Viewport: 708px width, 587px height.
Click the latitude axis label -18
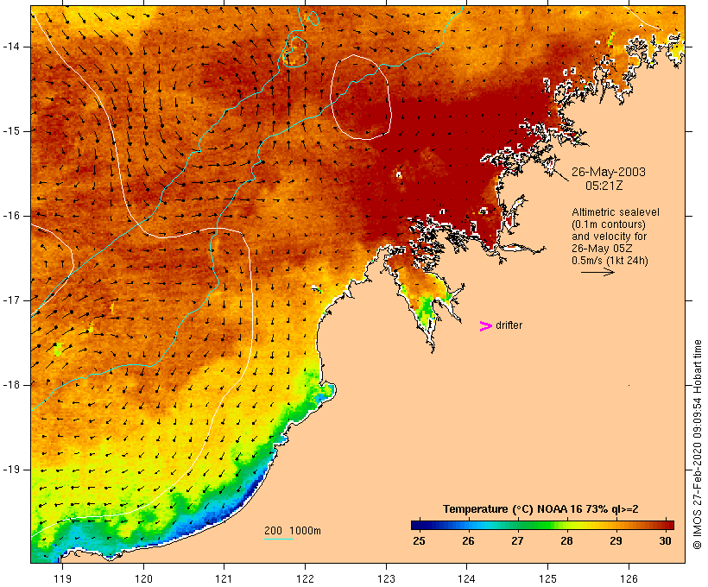pos(11,385)
